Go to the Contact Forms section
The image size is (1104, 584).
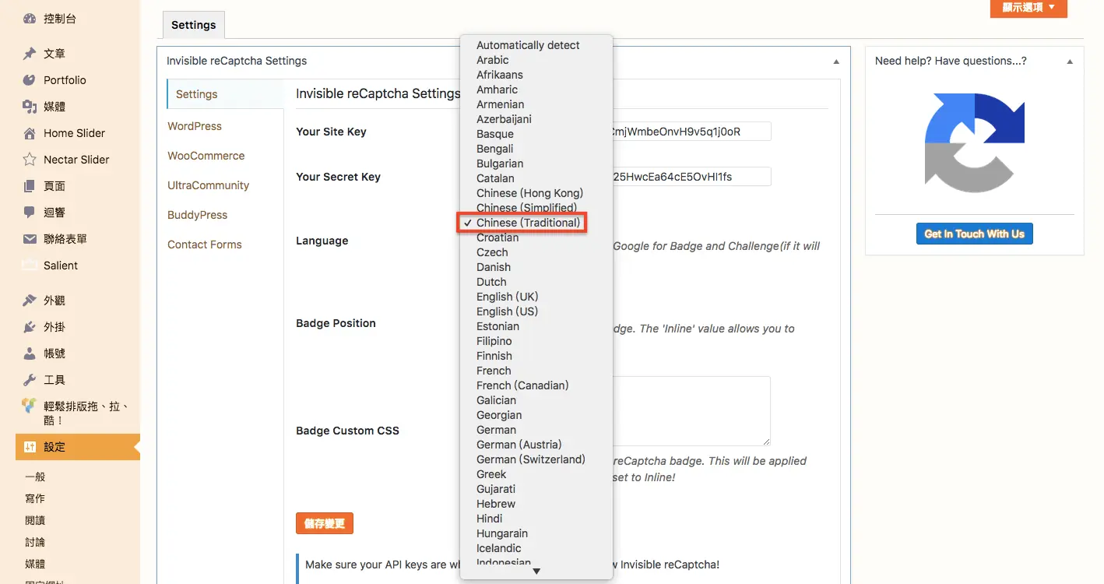click(205, 245)
